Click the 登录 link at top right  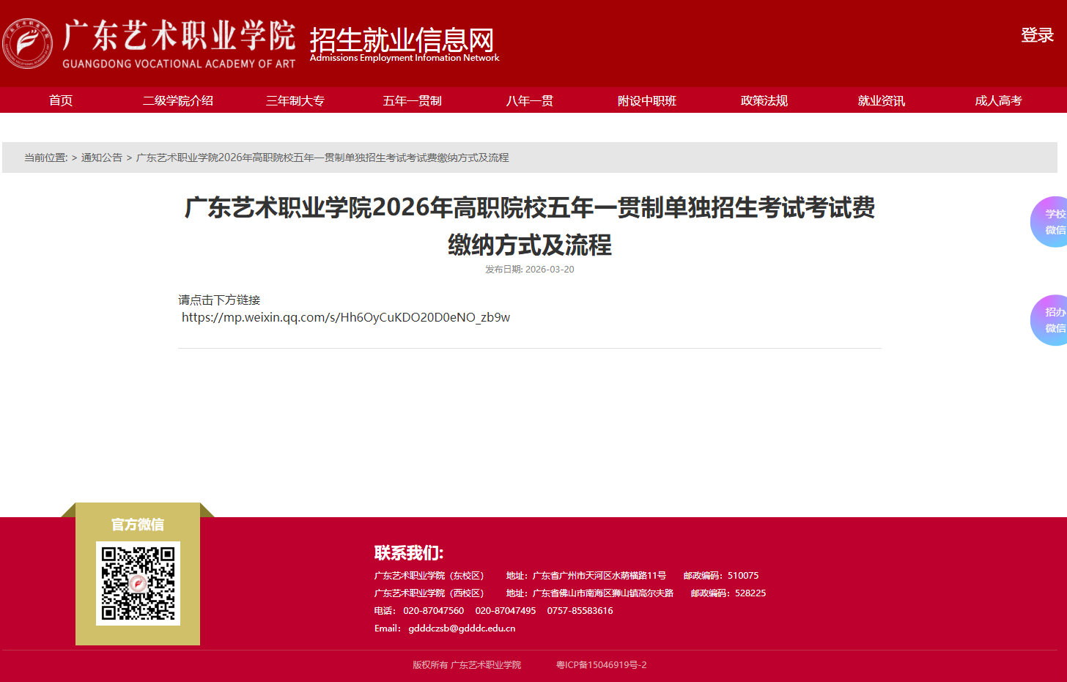[1037, 35]
